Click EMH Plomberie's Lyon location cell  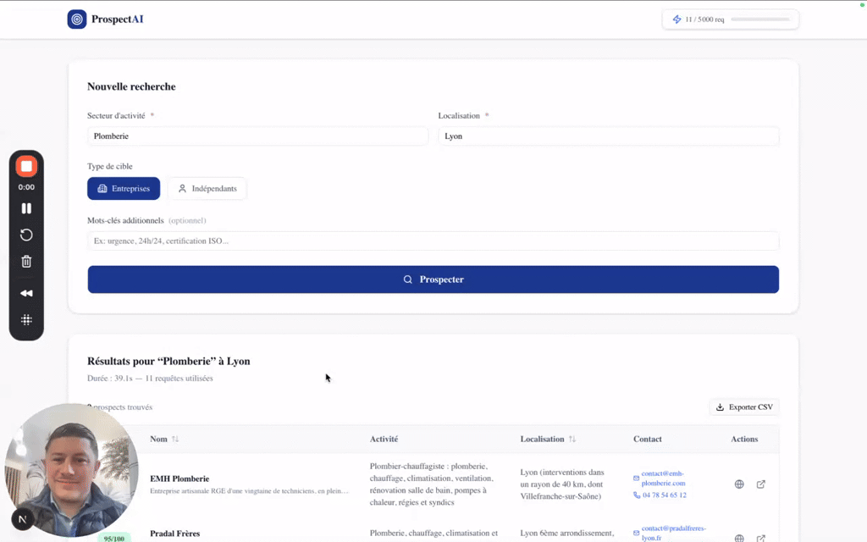pos(562,484)
